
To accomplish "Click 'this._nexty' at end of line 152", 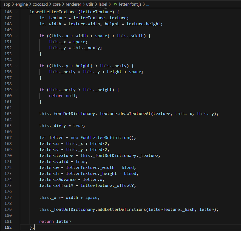I will 86,48.
